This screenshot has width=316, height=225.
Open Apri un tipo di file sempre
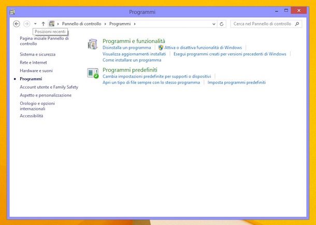(151, 82)
